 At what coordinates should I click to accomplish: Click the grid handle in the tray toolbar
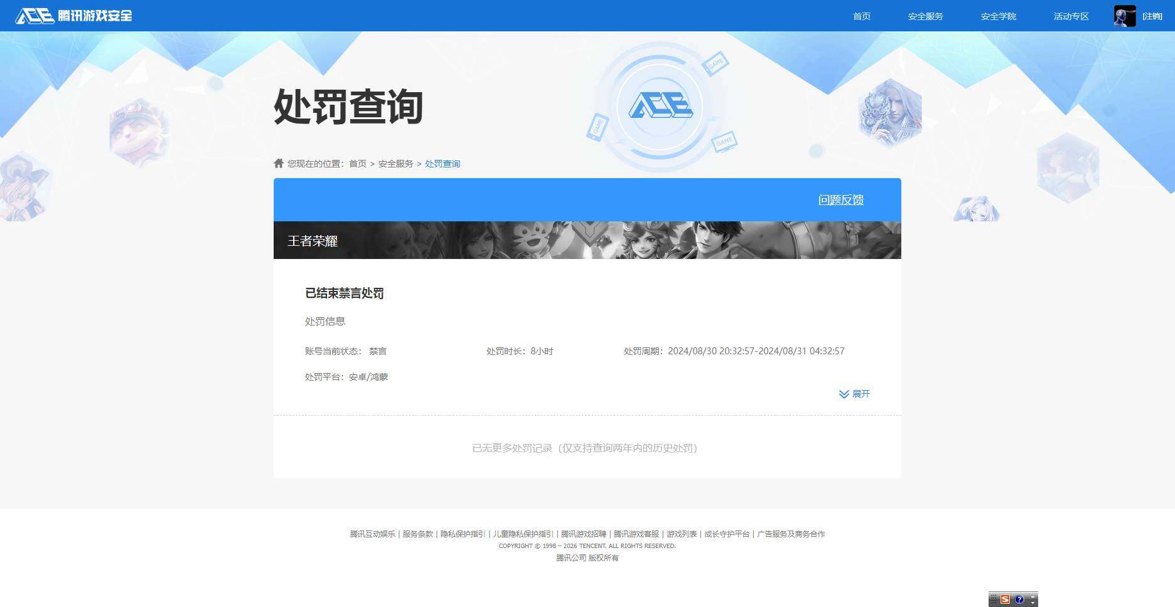pyautogui.click(x=994, y=599)
